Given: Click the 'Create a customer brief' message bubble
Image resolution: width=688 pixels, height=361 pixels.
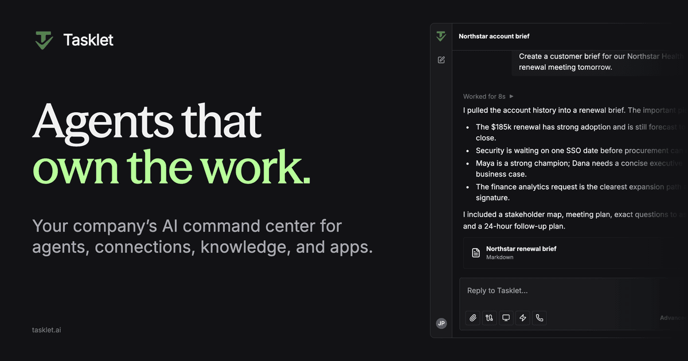Looking at the screenshot, I should [x=600, y=62].
